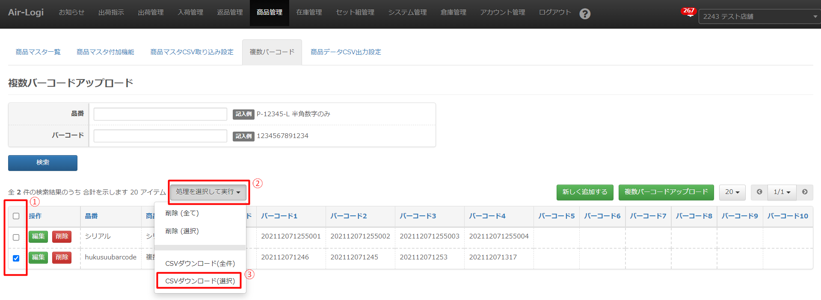Go to previous page arrow icon
Screen dimensions: 821x300
click(759, 192)
